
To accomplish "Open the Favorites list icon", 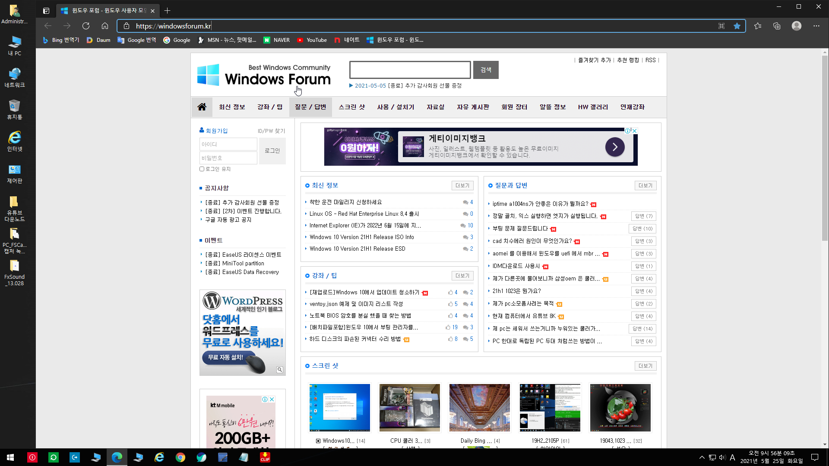I will (x=758, y=26).
